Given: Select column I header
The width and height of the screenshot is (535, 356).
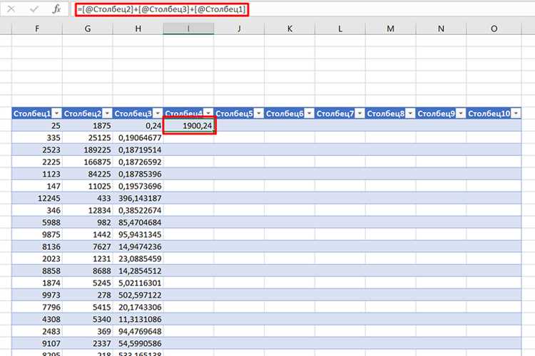Looking at the screenshot, I should click(x=188, y=28).
